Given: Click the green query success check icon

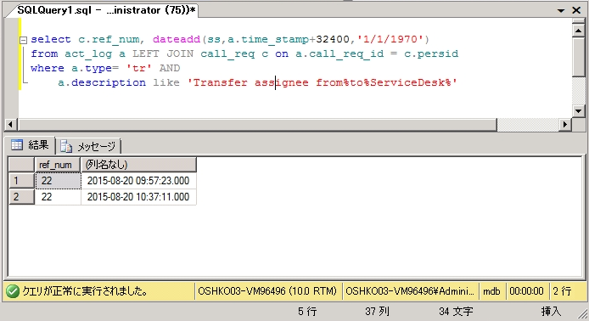Looking at the screenshot, I should pos(13,291).
